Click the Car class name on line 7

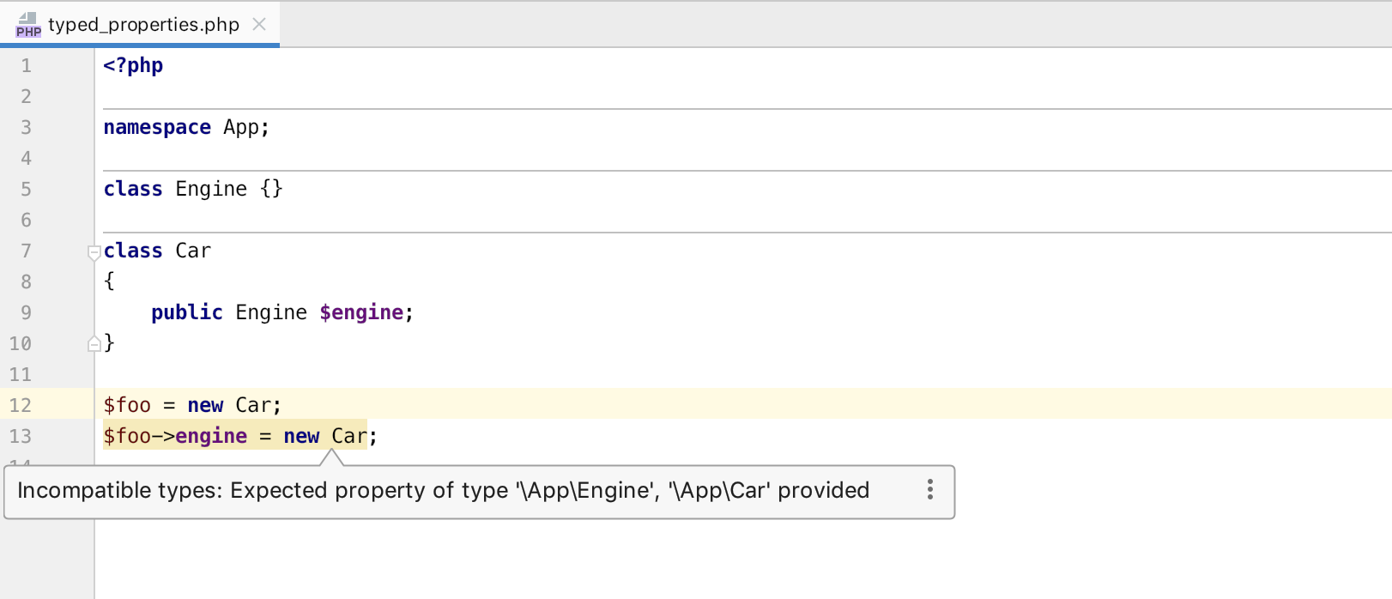click(x=193, y=251)
